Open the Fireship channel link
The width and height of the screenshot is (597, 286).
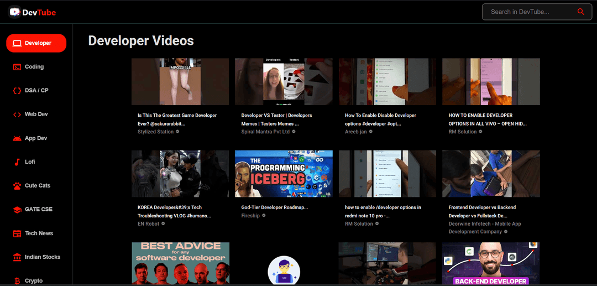(x=250, y=216)
